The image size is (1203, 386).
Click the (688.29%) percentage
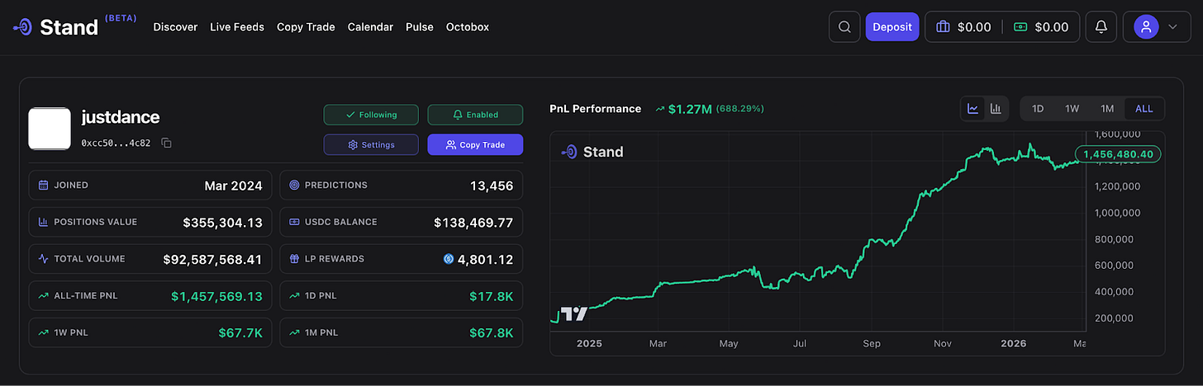tap(739, 109)
